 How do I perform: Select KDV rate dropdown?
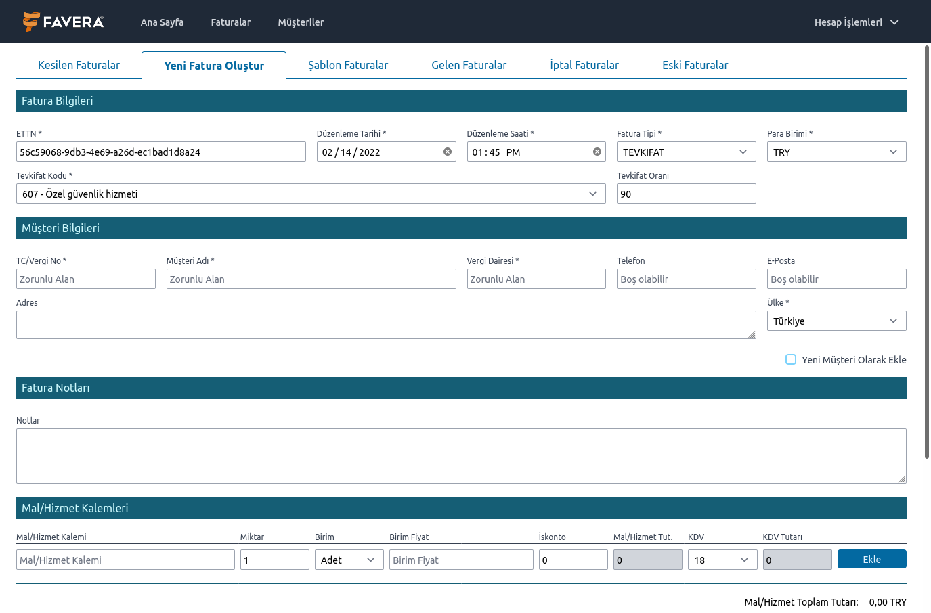pos(722,560)
